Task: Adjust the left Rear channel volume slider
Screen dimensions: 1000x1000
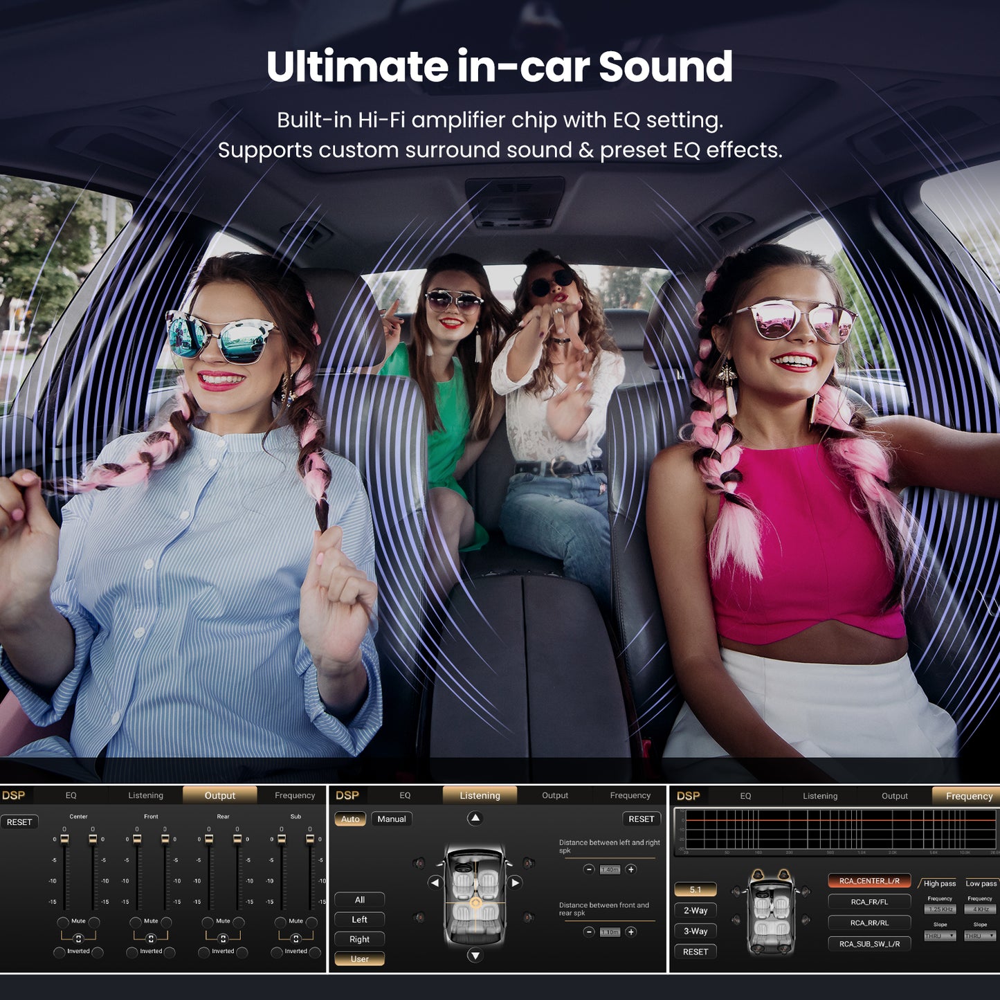Action: [x=209, y=872]
